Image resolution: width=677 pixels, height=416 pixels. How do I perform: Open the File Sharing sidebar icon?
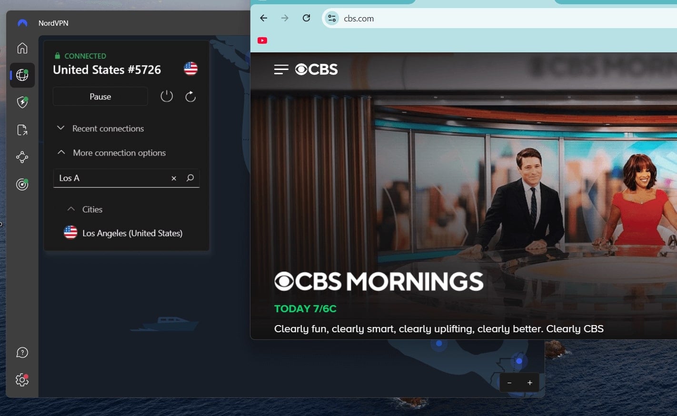(22, 129)
